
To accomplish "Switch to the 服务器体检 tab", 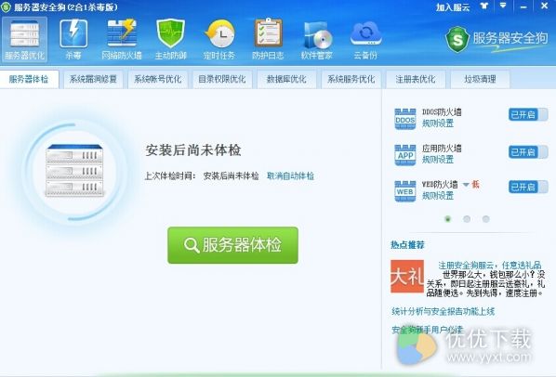I will coord(29,79).
